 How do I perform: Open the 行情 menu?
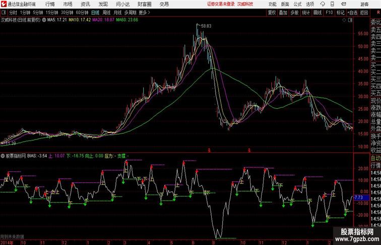(x=50, y=4)
